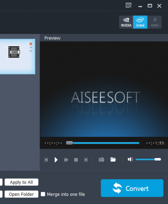The height and width of the screenshot is (204, 168).
Task: Select Intel acceleration option
Action: pyautogui.click(x=140, y=22)
